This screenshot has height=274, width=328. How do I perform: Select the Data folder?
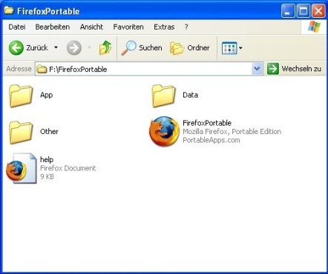tap(163, 96)
